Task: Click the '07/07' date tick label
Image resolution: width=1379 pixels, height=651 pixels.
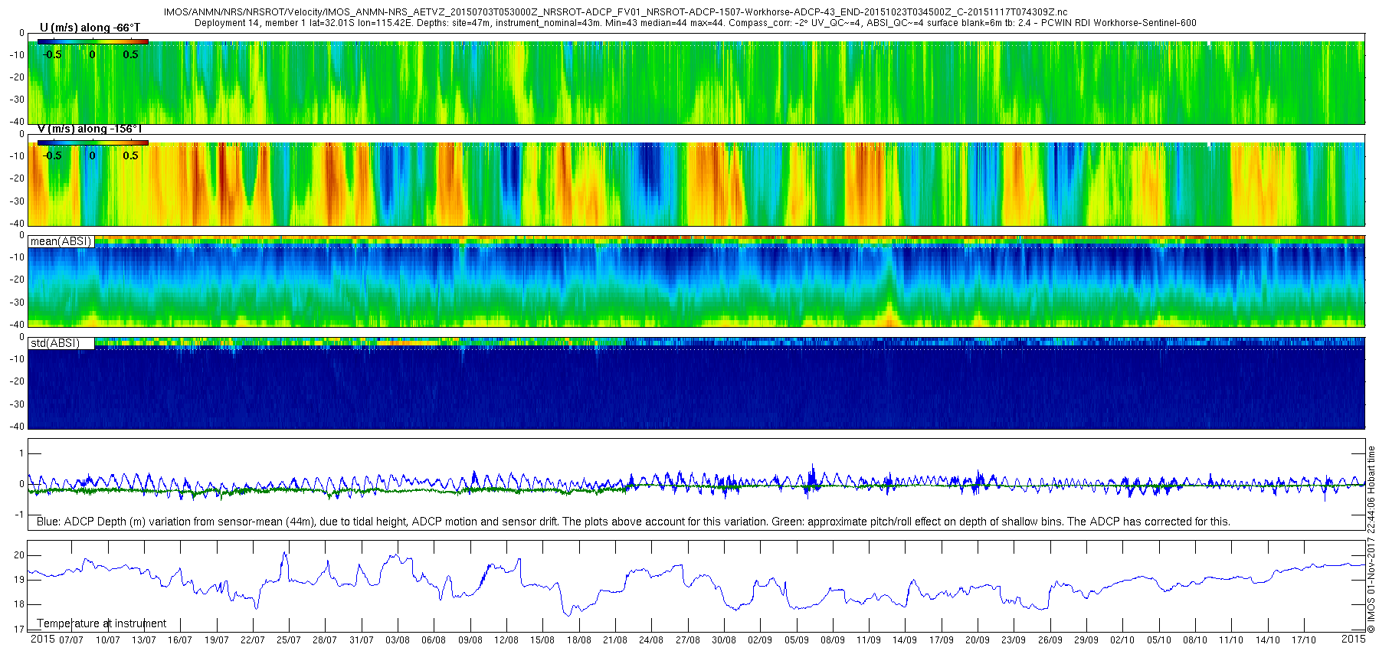Action: [70, 640]
